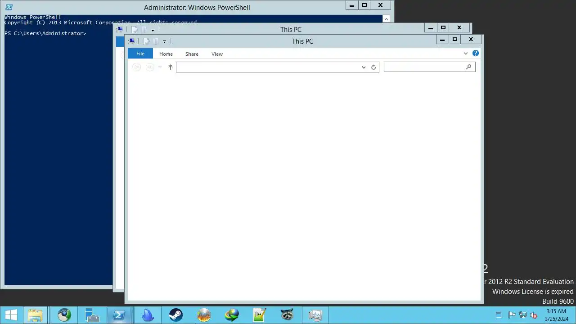Click inside the Explorer address bar

coord(268,67)
